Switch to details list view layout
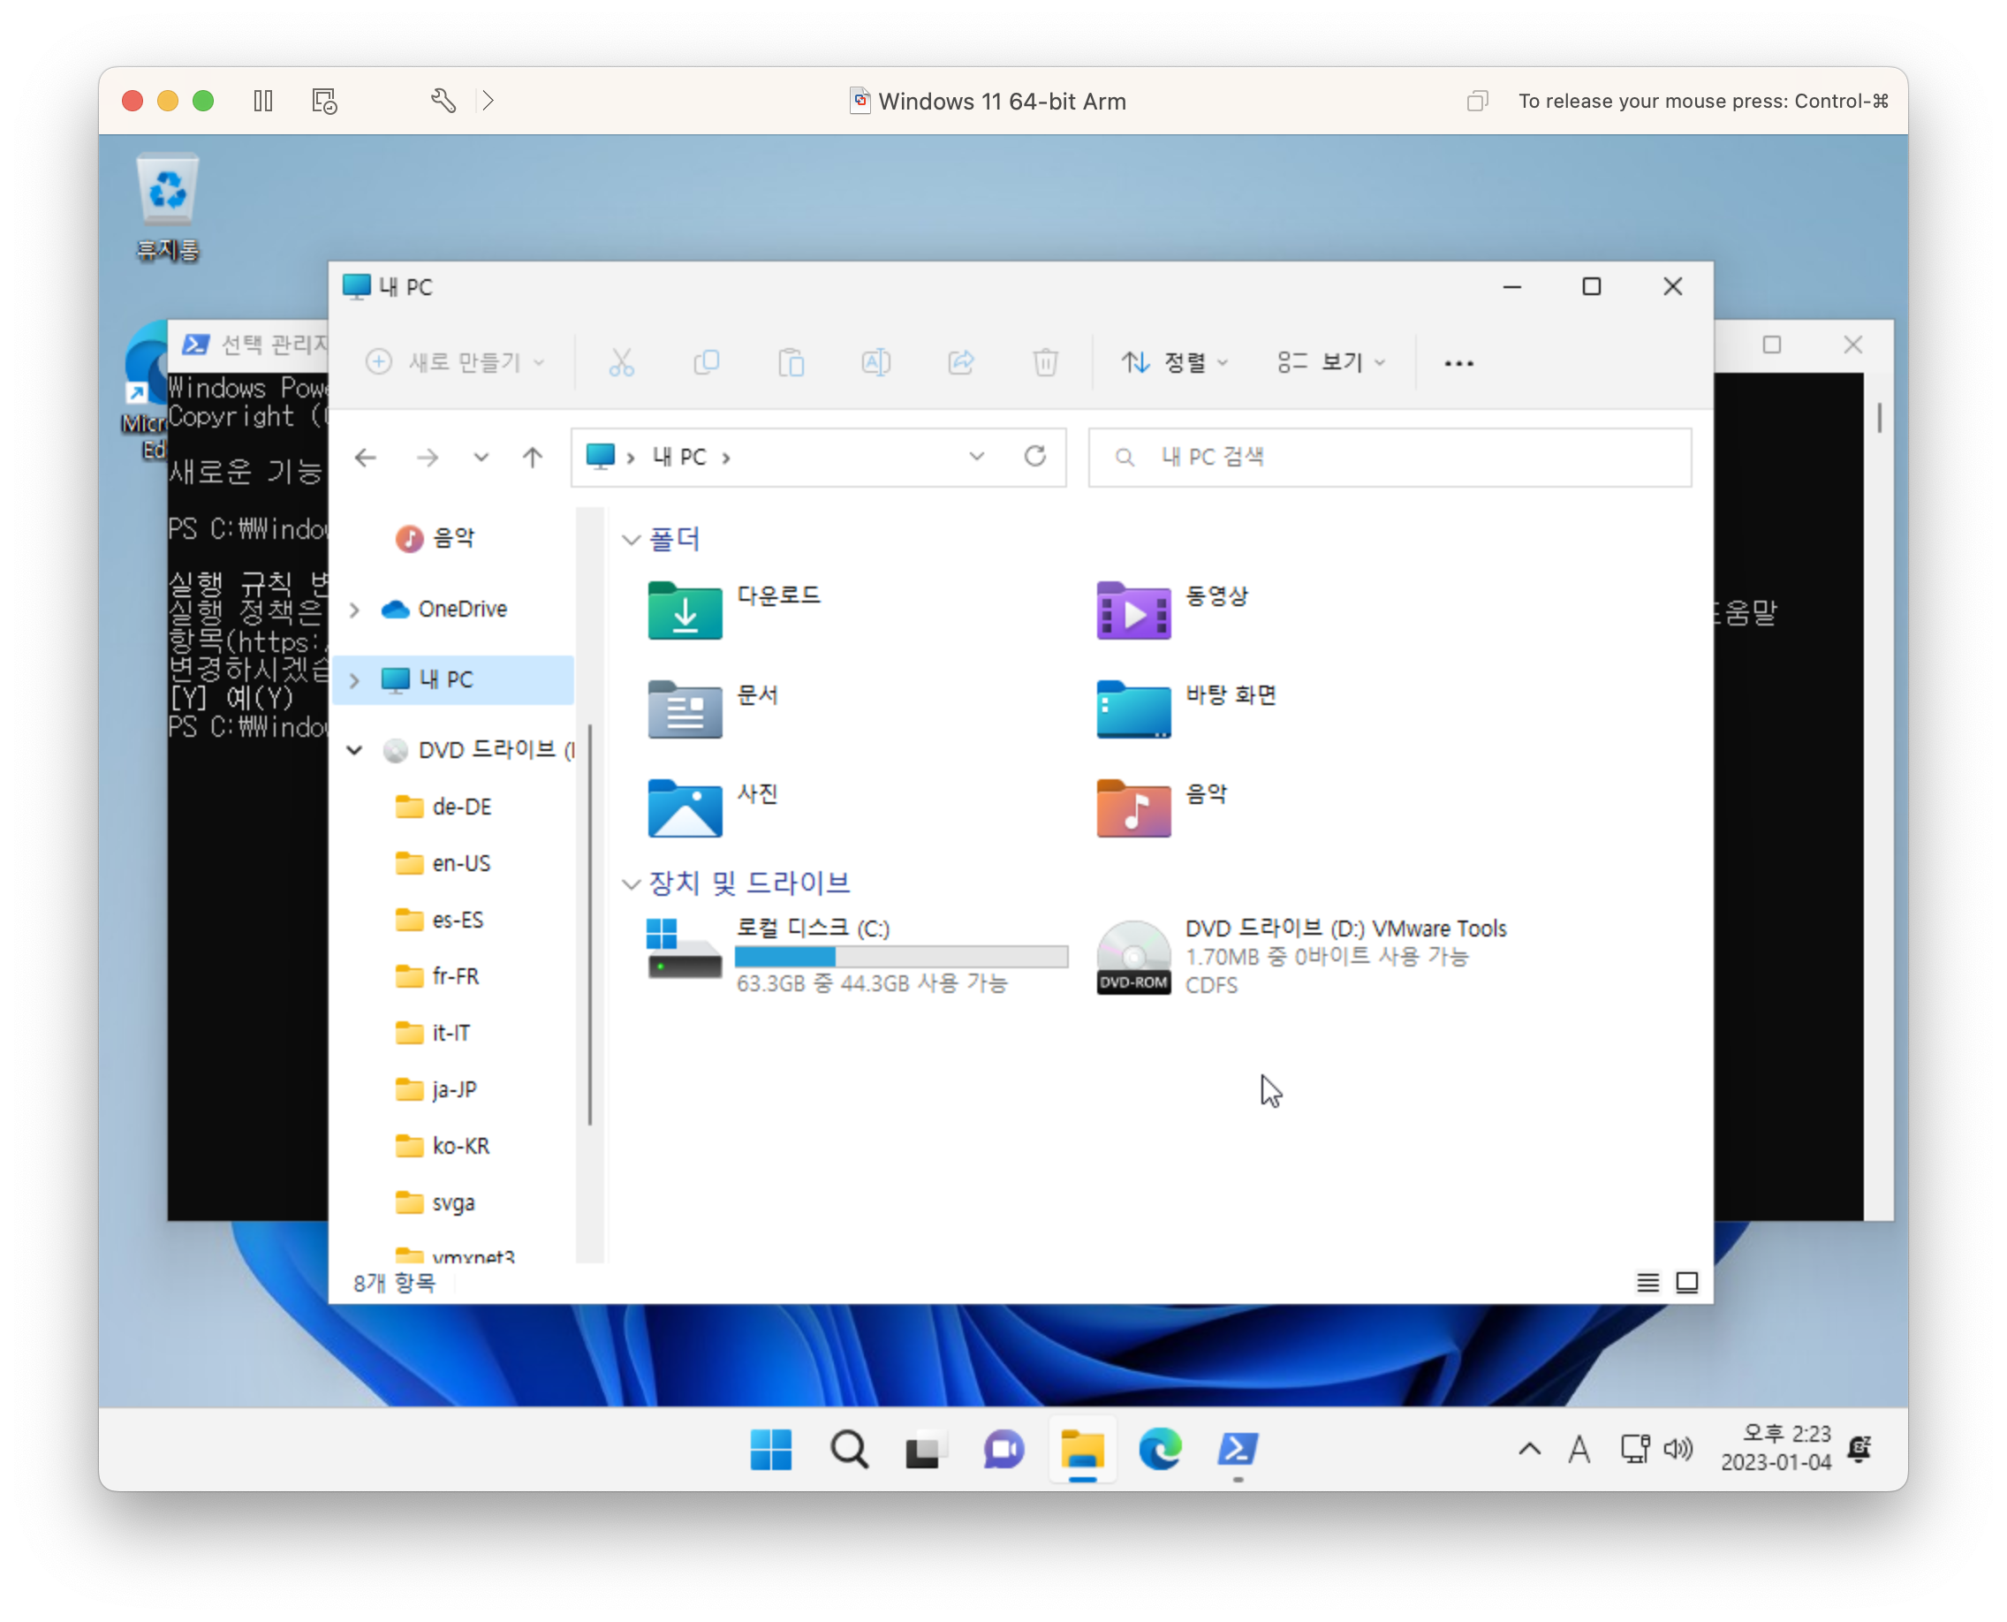The height and width of the screenshot is (1622, 2007). click(1648, 1283)
